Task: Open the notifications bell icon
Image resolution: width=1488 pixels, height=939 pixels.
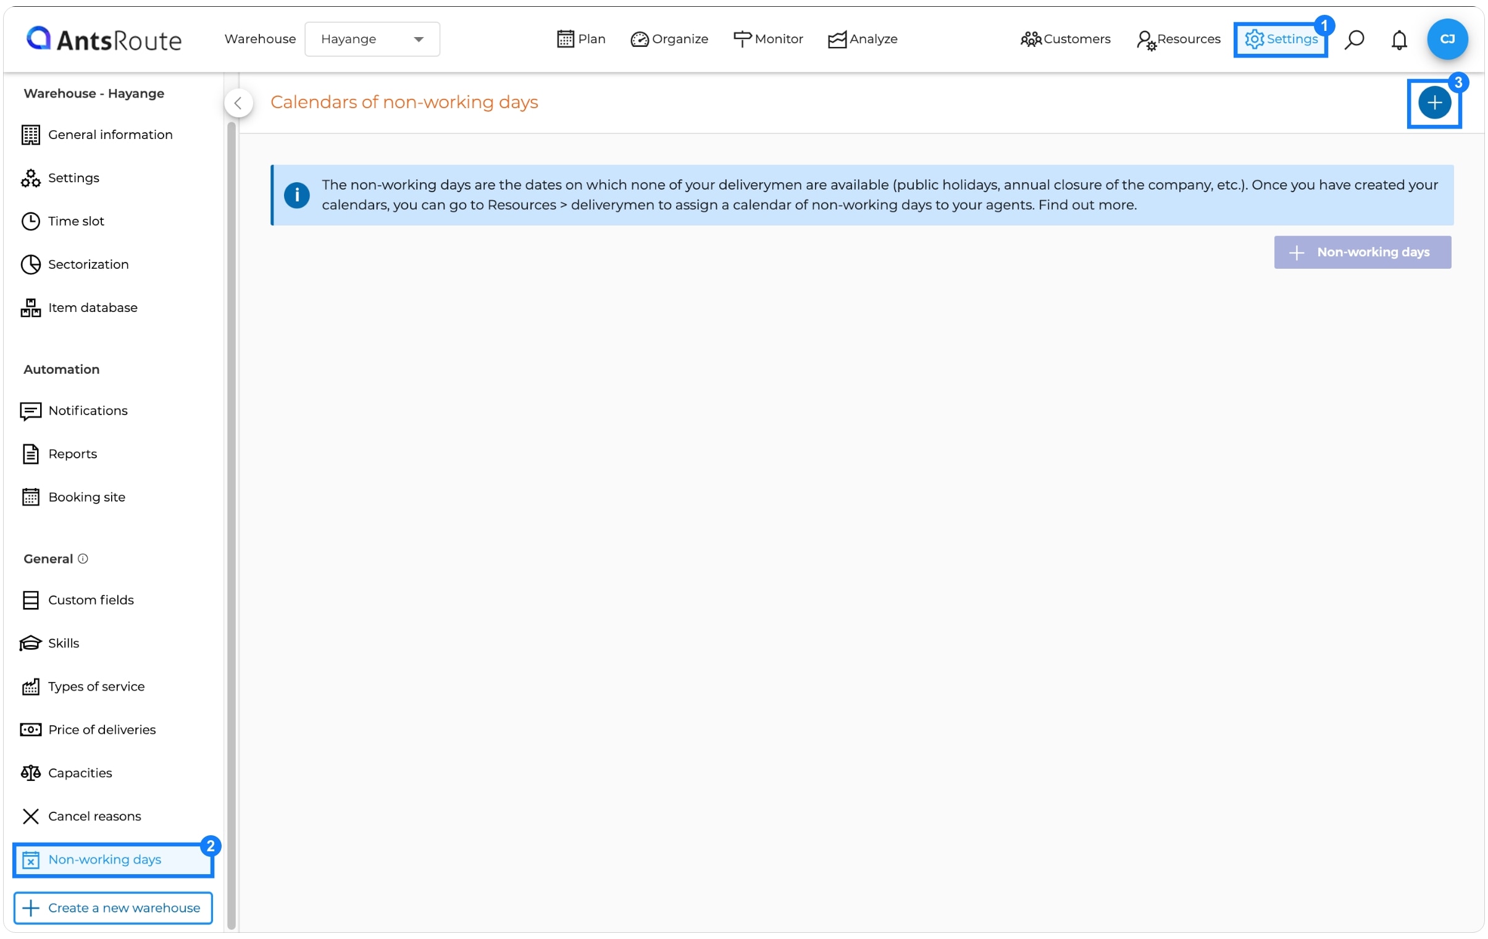Action: (x=1399, y=40)
